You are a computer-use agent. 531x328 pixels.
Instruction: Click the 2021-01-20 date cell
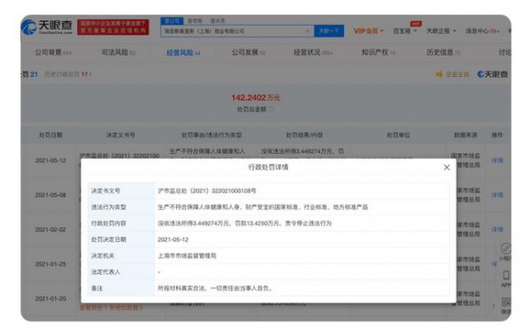point(50,299)
